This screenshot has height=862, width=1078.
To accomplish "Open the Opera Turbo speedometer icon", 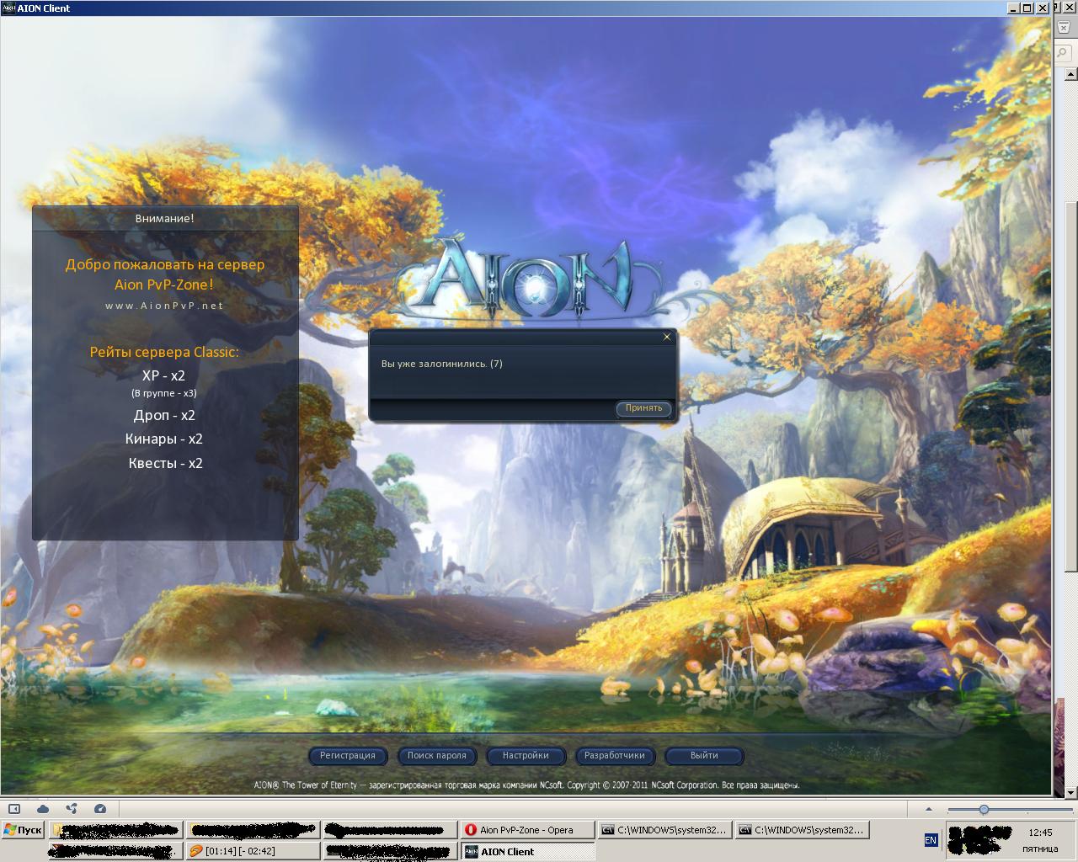I will [100, 809].
